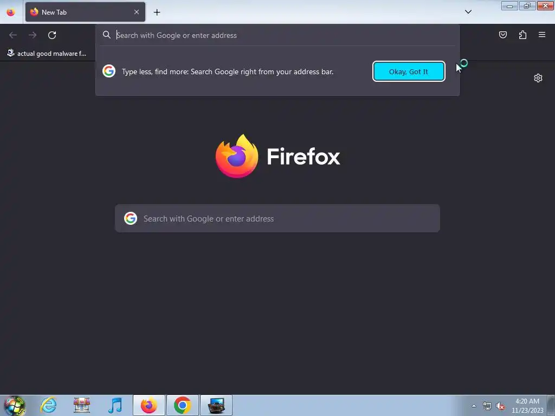Show hidden system tray icons

[x=474, y=406]
